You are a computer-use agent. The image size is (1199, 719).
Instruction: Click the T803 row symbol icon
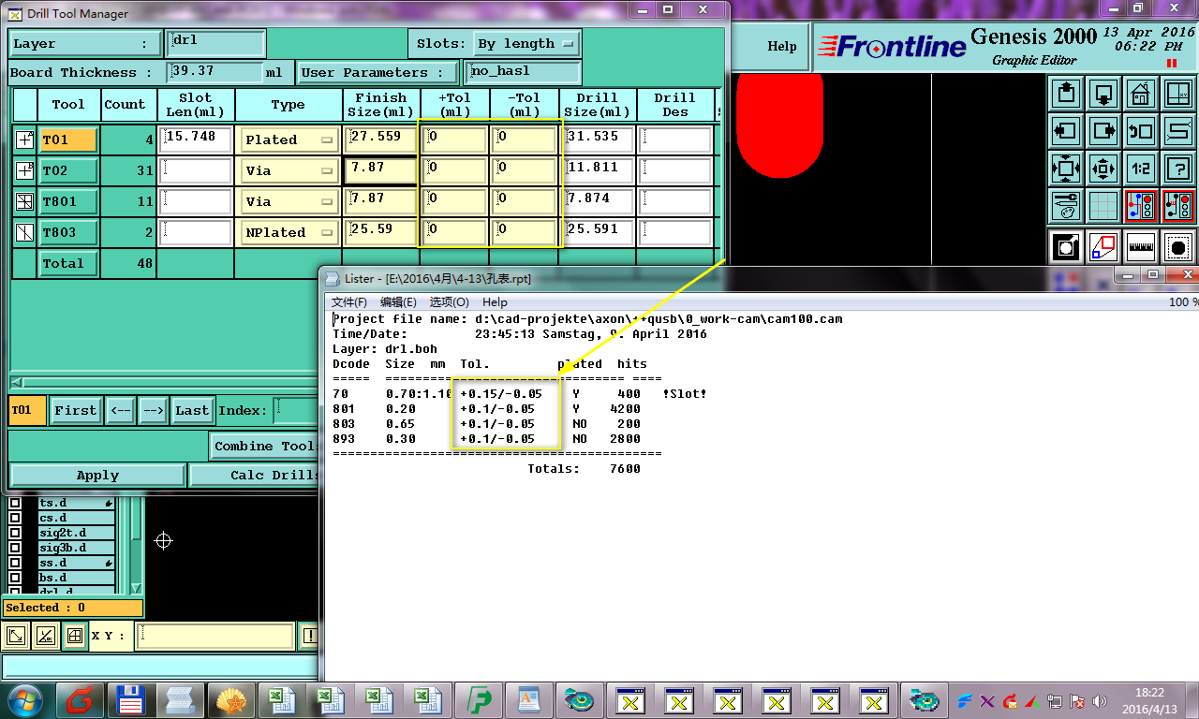(24, 232)
